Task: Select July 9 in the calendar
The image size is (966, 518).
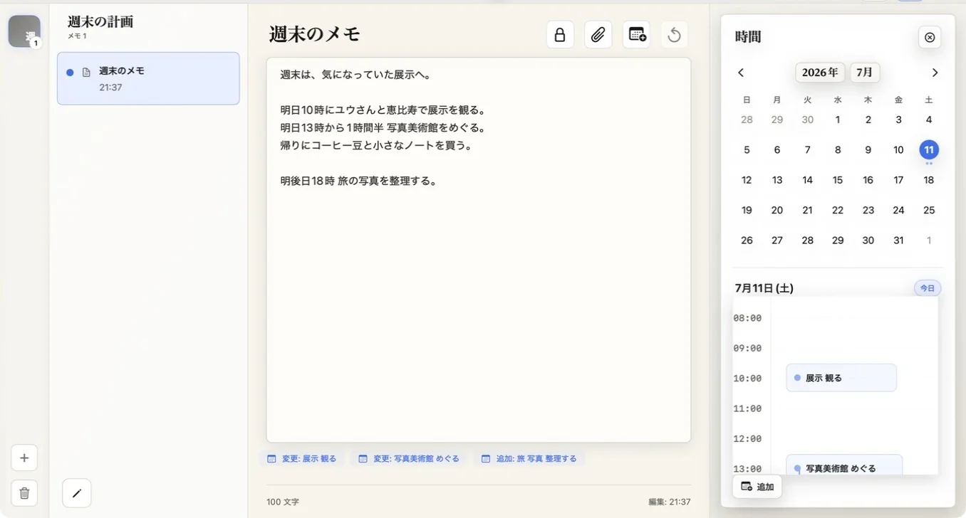Action: (x=868, y=150)
